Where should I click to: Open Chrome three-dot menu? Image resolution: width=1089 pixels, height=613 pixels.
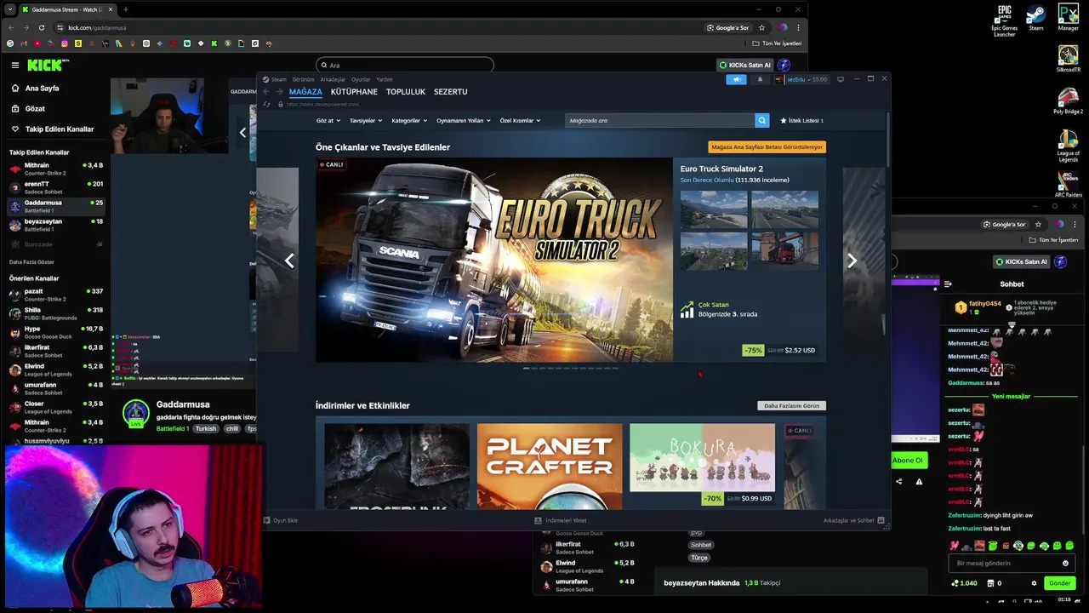tap(798, 27)
